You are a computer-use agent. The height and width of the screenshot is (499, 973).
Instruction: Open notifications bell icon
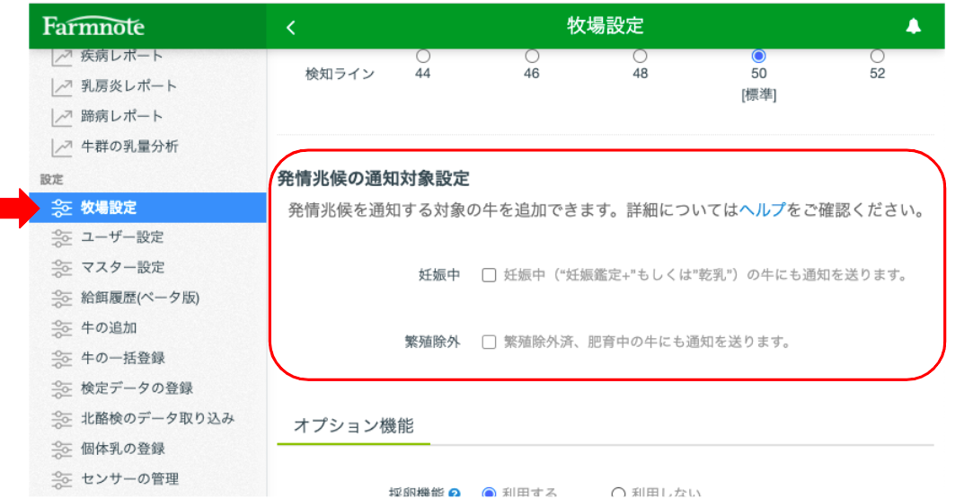pyautogui.click(x=914, y=26)
